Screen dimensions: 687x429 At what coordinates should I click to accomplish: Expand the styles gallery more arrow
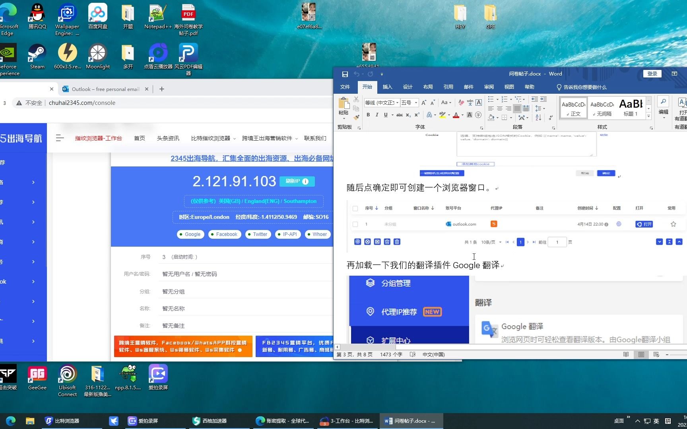648,116
